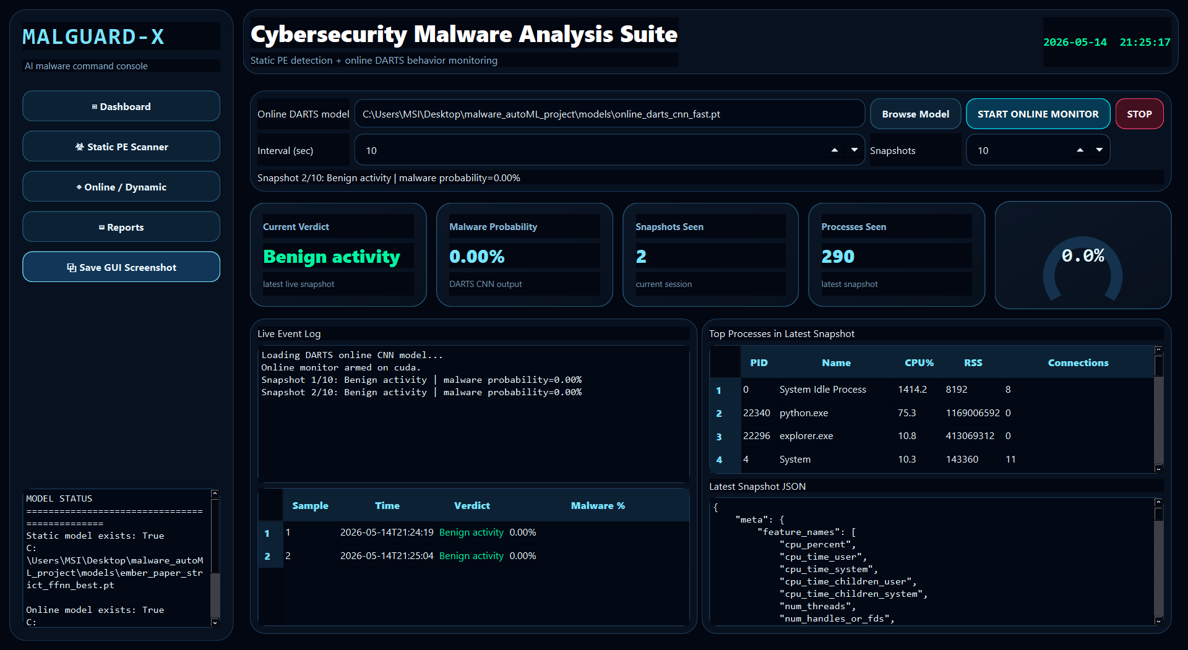Select the System Idle Process row

pyautogui.click(x=932, y=390)
